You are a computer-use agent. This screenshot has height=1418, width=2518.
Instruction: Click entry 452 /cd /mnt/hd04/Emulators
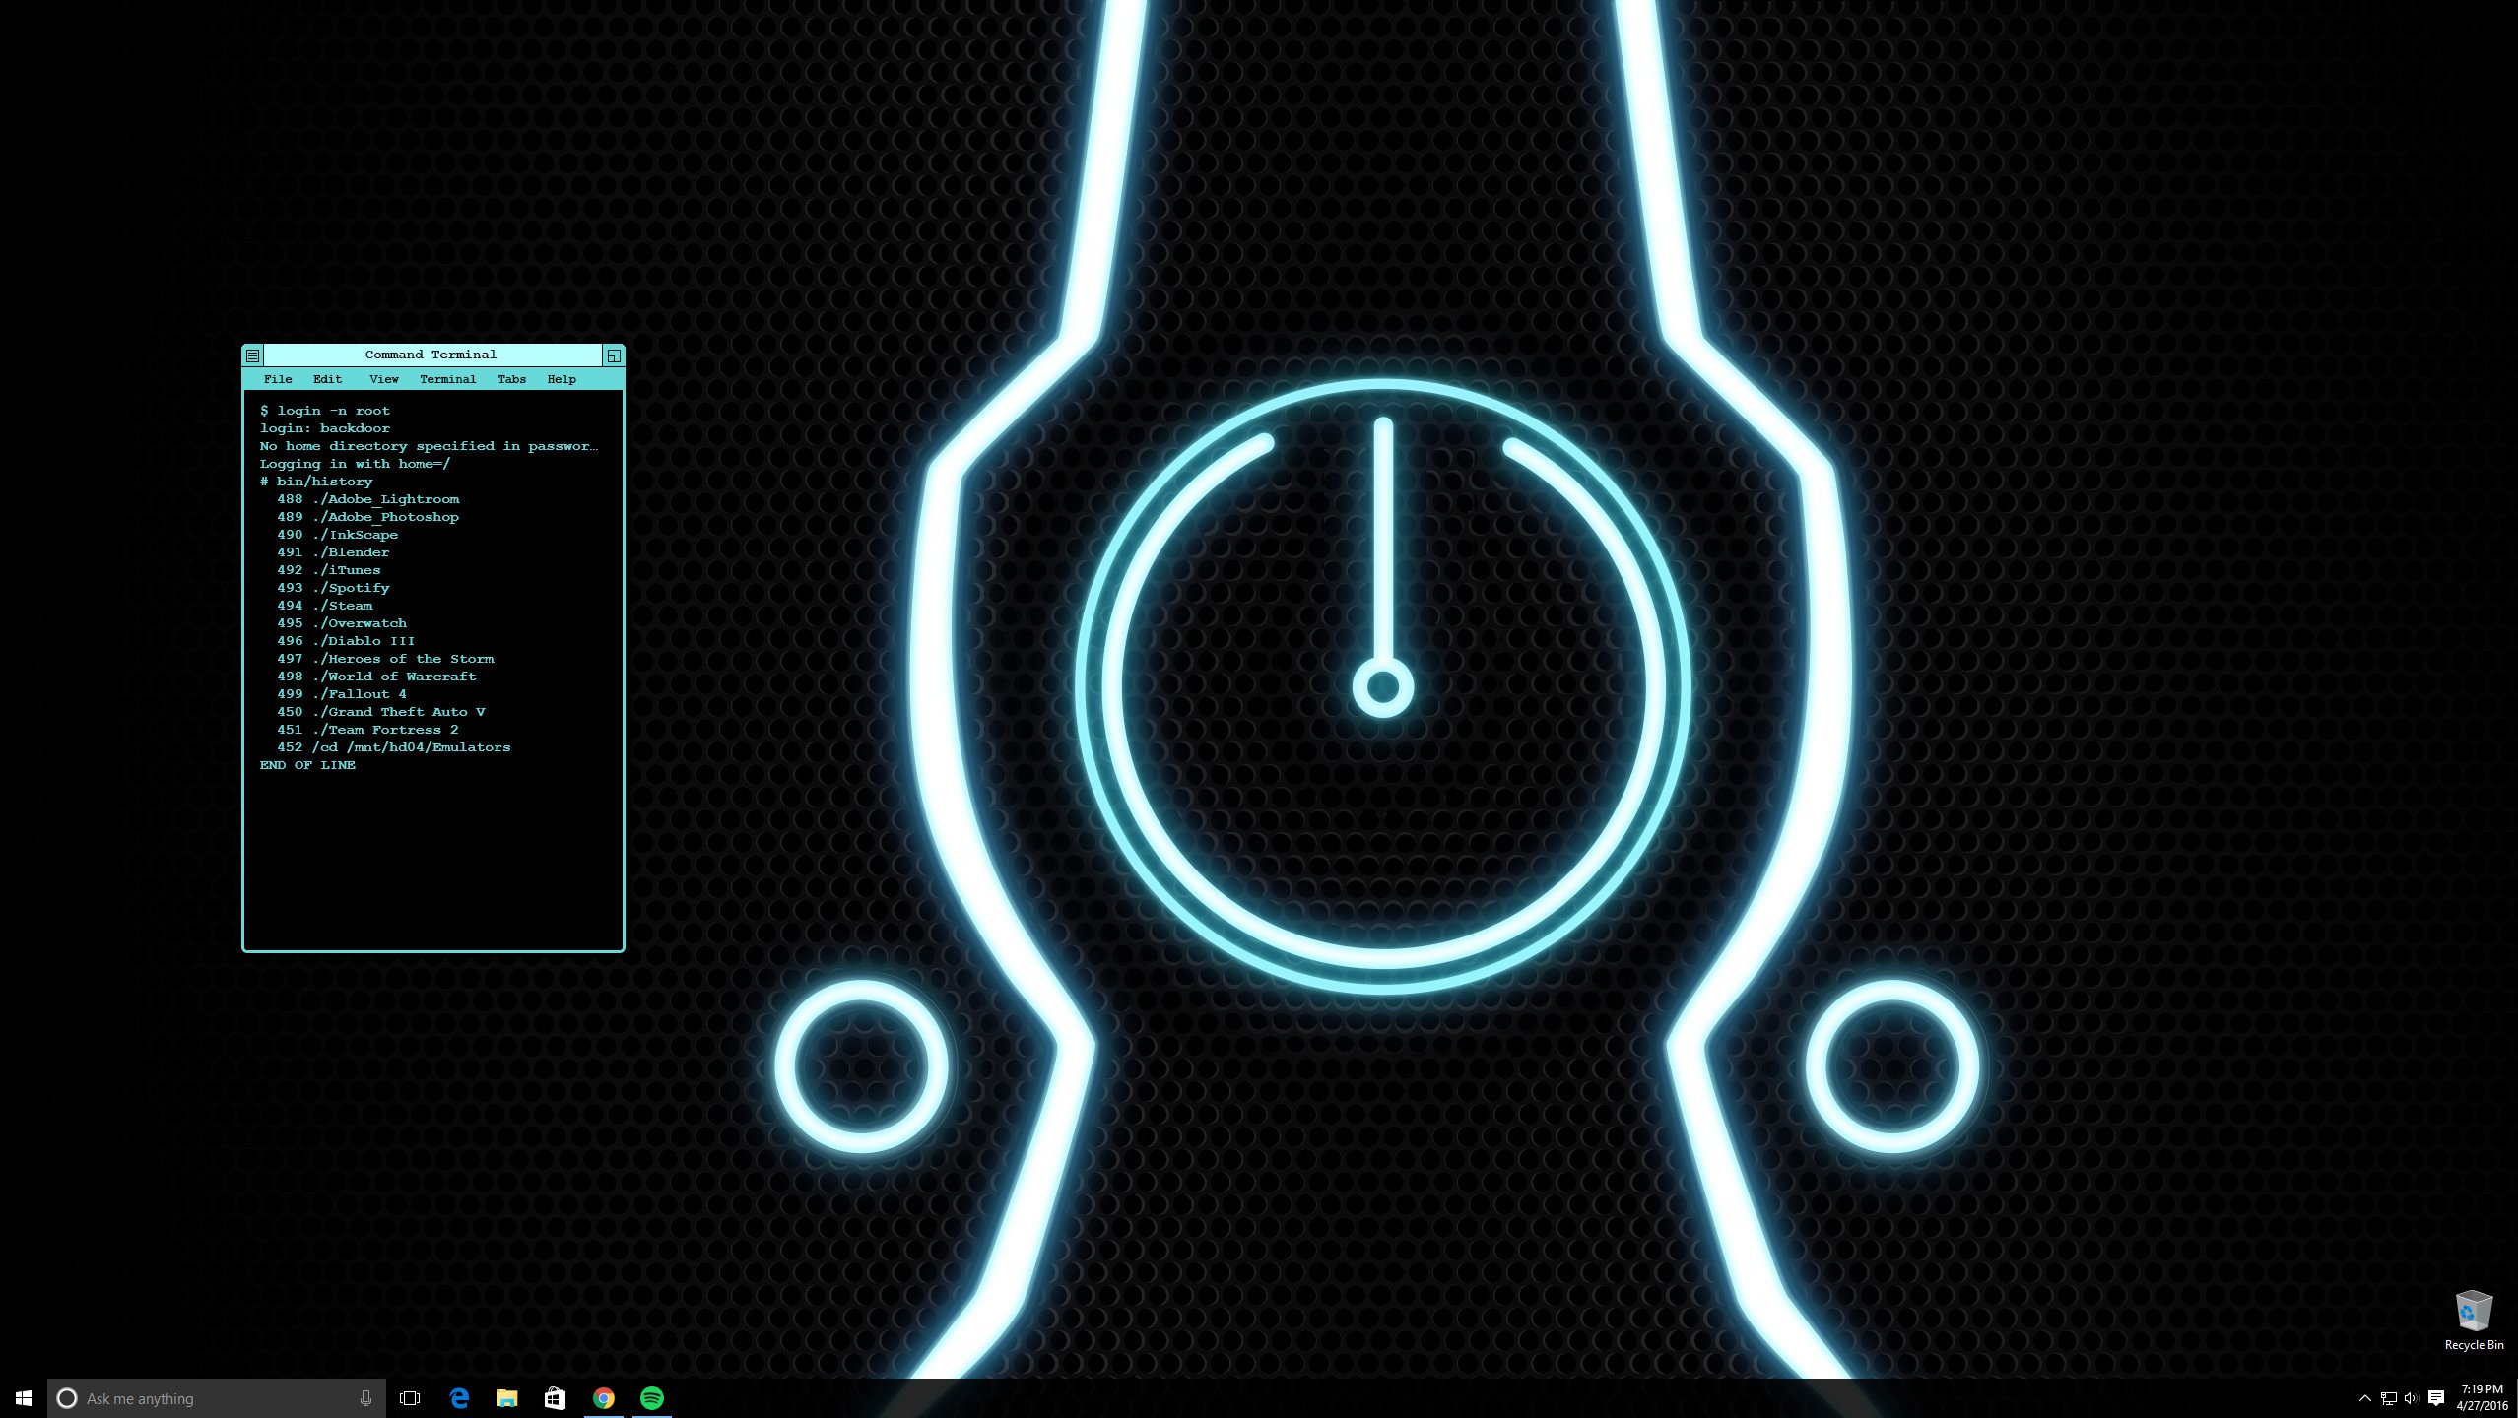[394, 747]
